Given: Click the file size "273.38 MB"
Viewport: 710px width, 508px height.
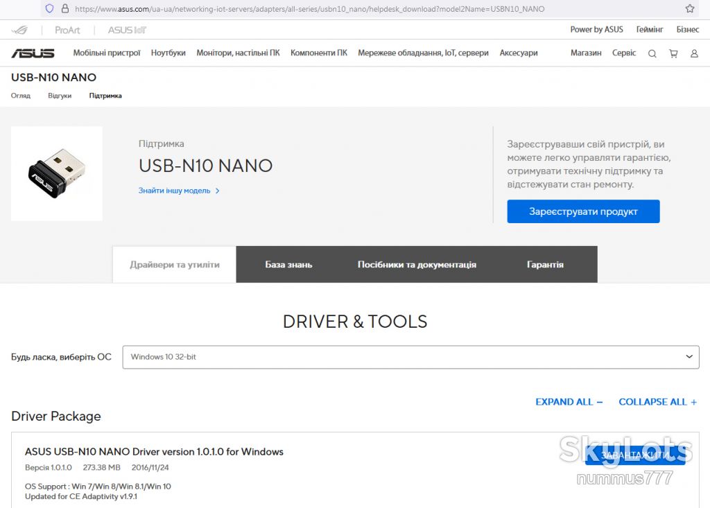Looking at the screenshot, I should click(101, 467).
